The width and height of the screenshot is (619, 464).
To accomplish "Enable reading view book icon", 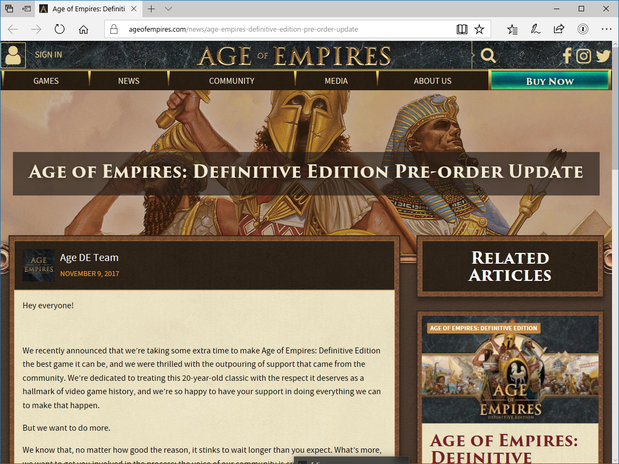I will click(x=462, y=29).
